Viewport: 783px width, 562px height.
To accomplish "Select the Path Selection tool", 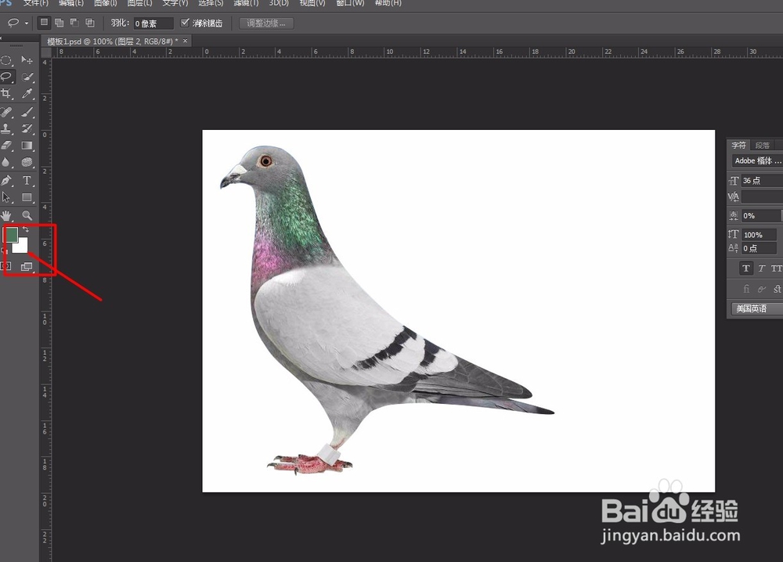I will (6, 197).
